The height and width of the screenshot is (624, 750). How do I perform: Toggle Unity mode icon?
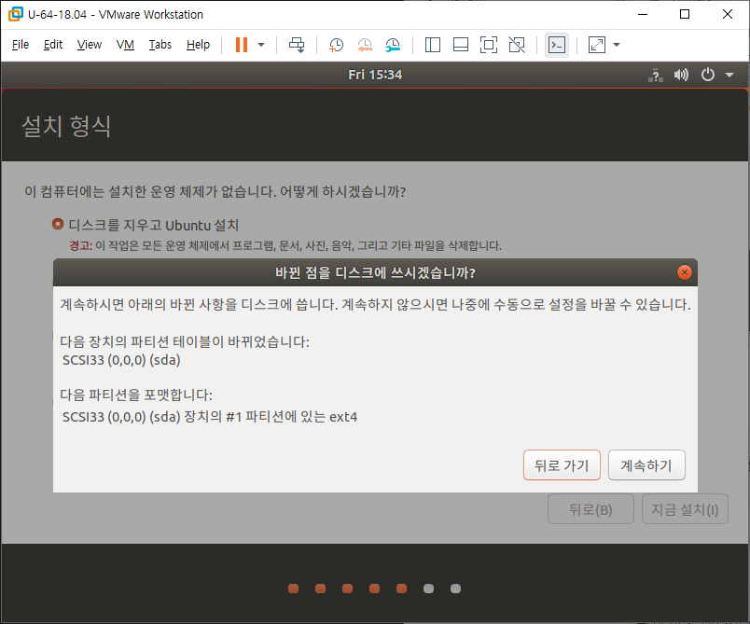tap(517, 45)
